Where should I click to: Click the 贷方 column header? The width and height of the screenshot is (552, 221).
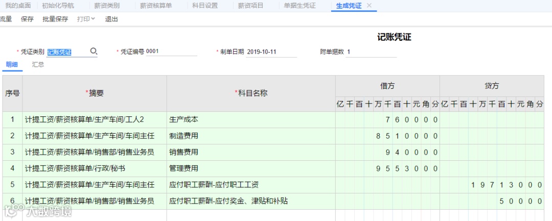[492, 85]
